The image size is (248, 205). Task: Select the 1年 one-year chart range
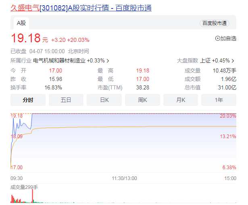click(219, 100)
